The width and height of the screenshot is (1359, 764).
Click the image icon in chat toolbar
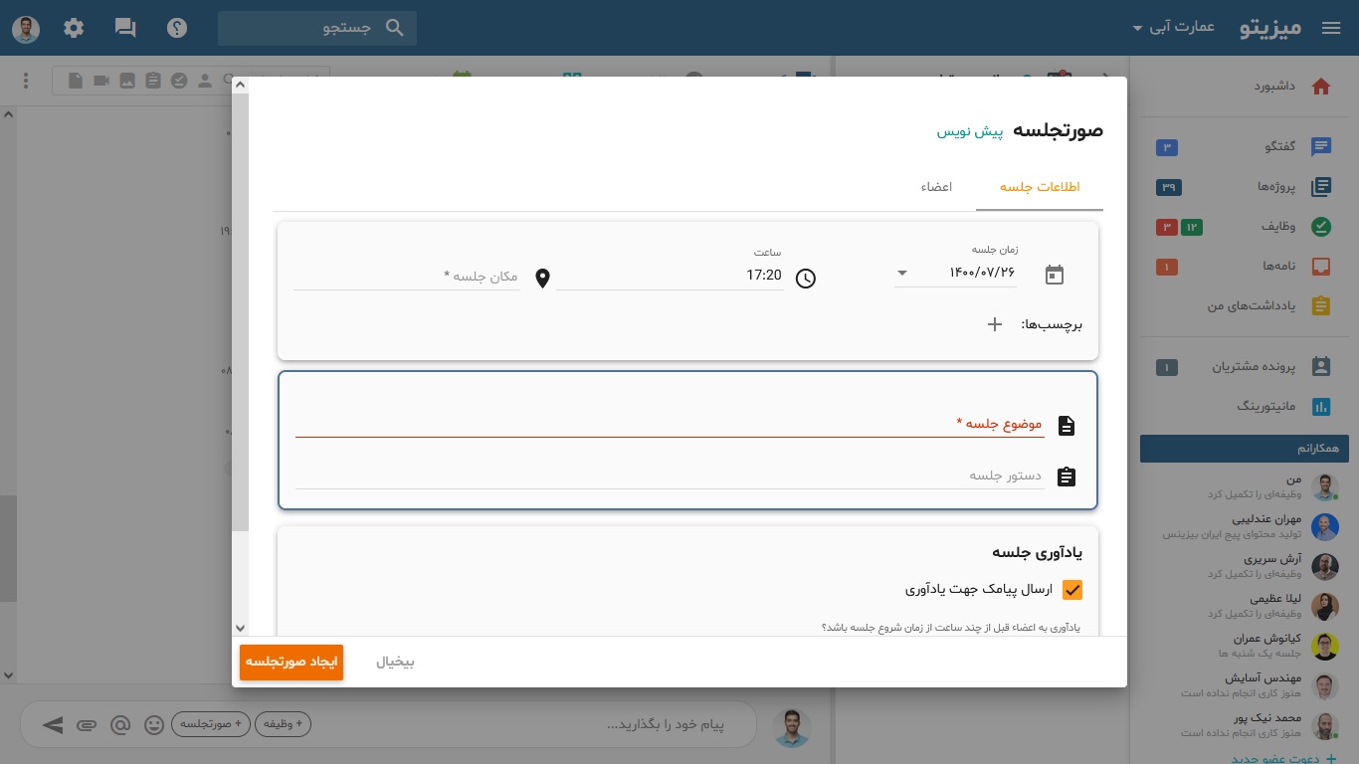click(127, 82)
